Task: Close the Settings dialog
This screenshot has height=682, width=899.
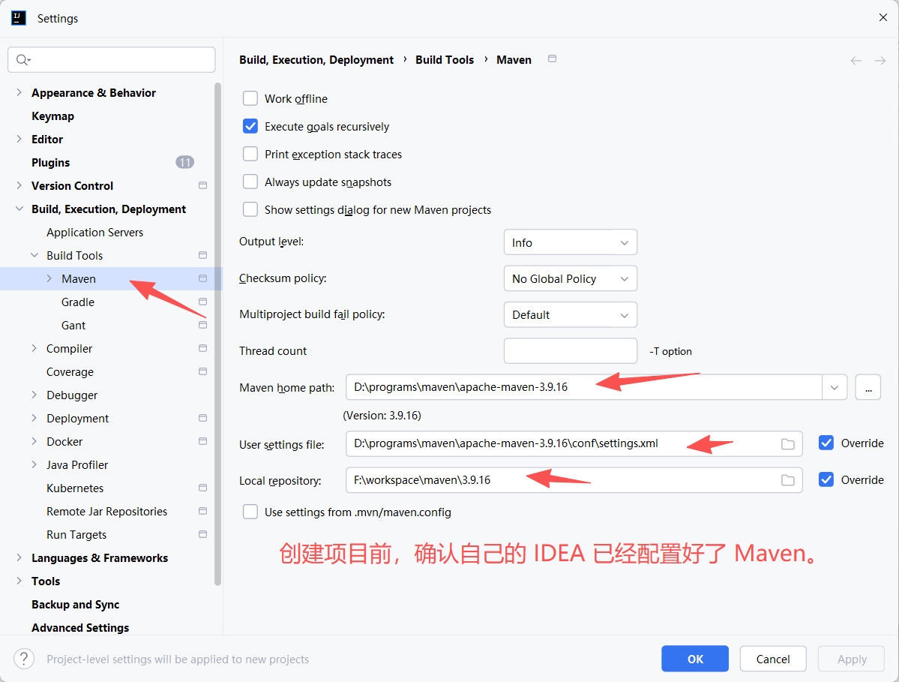Action: [x=883, y=18]
